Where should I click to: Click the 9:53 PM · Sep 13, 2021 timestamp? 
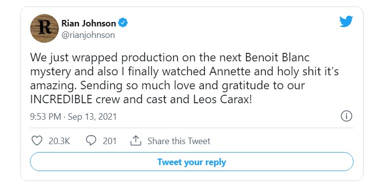click(x=73, y=117)
